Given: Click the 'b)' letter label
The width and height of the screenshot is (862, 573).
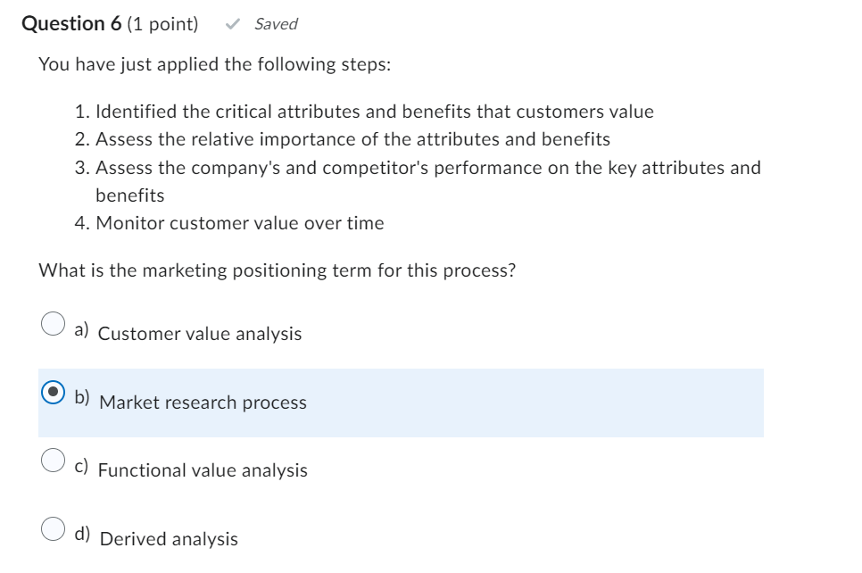Looking at the screenshot, I should click(x=82, y=398).
